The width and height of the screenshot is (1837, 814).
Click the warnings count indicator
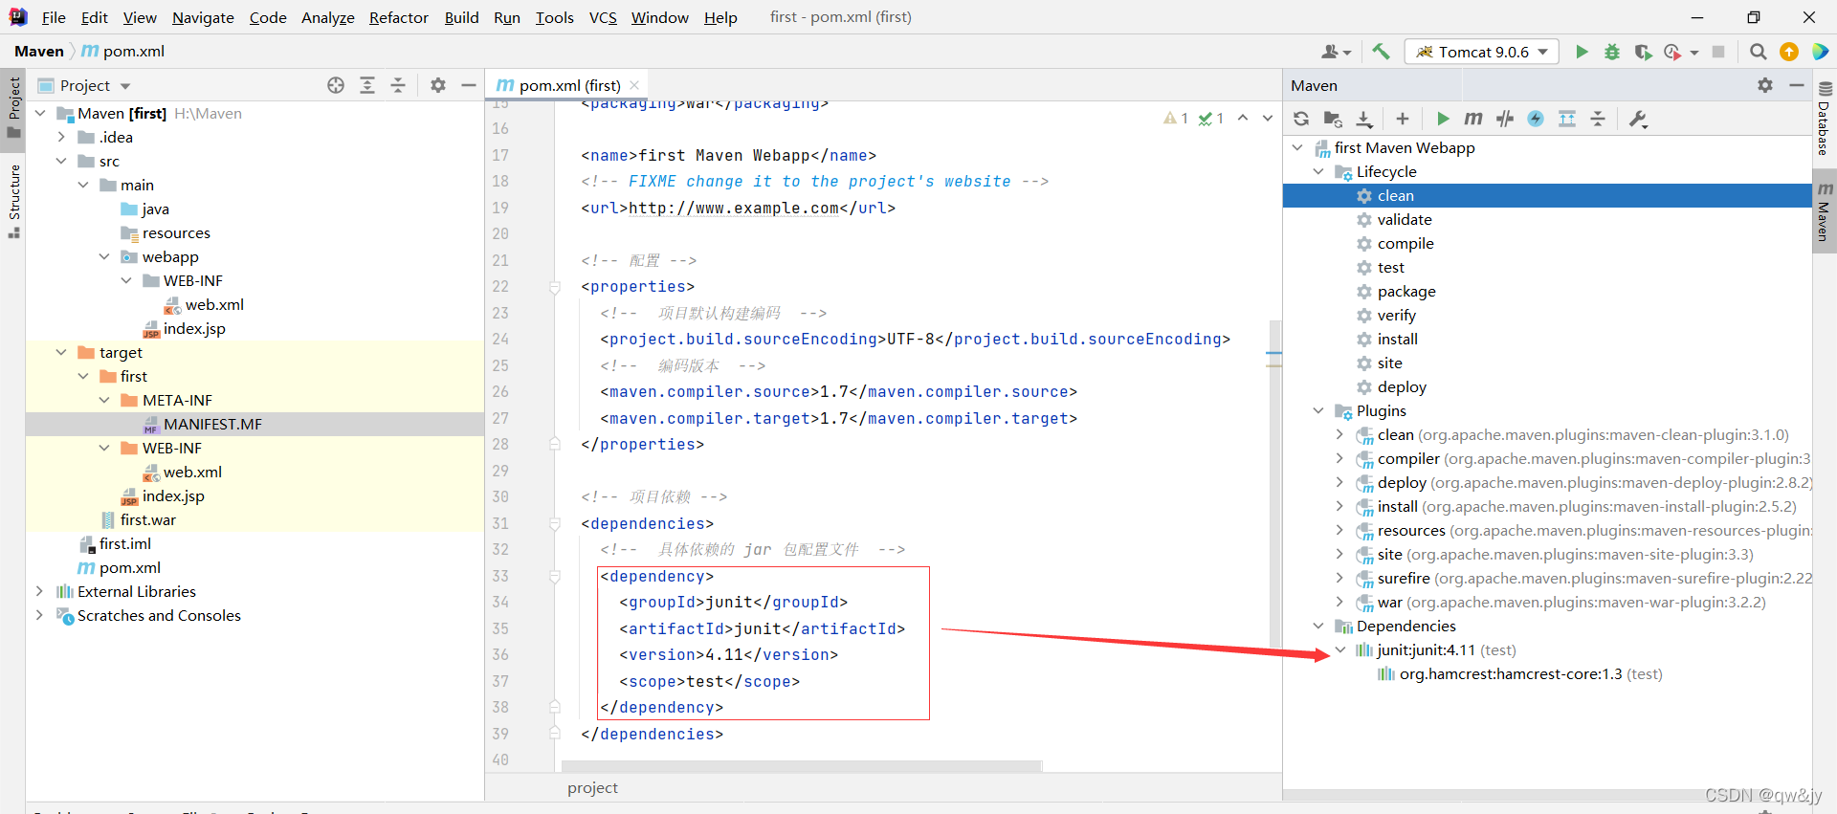pyautogui.click(x=1176, y=119)
